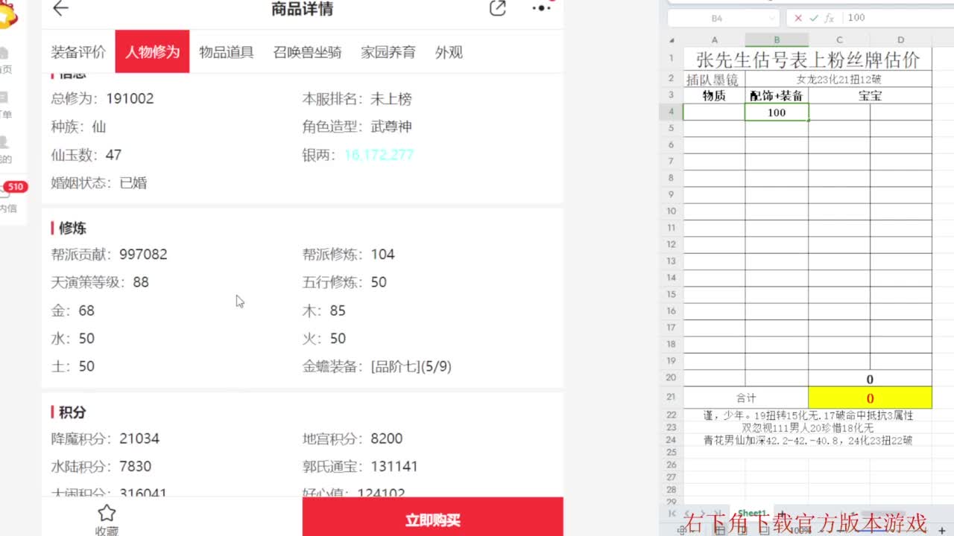Click the 水陆积分: 7830 text
Viewport: 954px width, 536px height.
coord(101,467)
